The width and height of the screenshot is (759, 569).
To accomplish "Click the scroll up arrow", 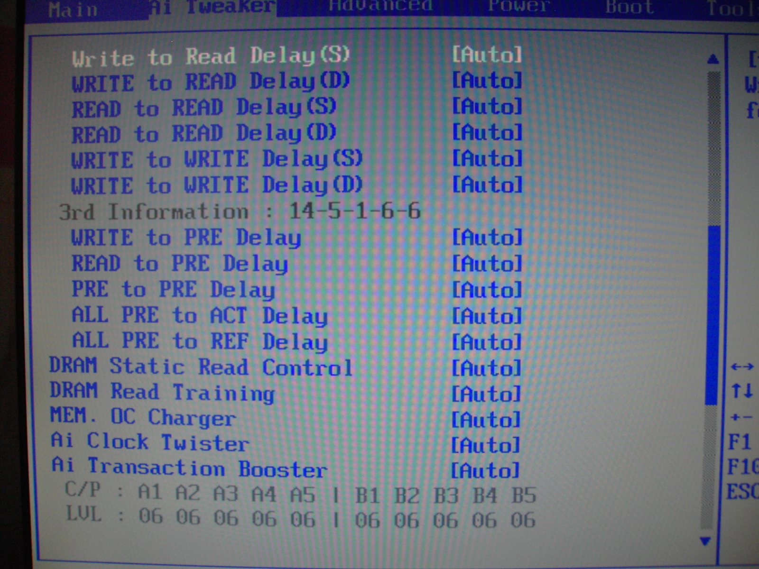I will [x=713, y=59].
